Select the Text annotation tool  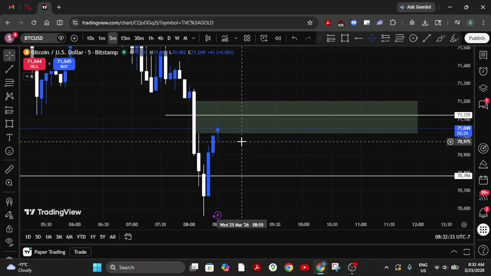10,137
